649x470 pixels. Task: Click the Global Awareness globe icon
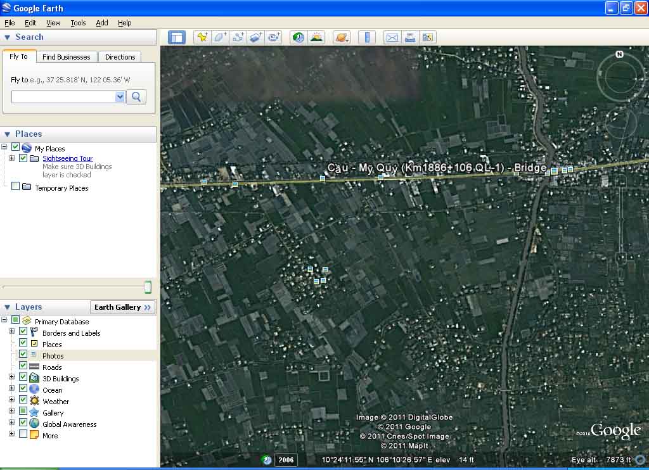coord(34,424)
